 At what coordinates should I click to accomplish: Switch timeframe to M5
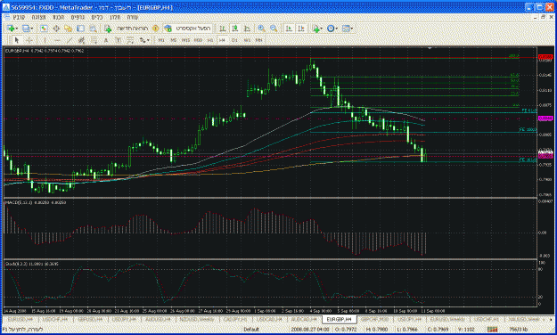tap(174, 40)
